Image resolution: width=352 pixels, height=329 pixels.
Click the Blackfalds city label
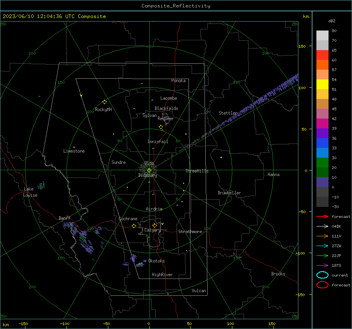tap(166, 108)
